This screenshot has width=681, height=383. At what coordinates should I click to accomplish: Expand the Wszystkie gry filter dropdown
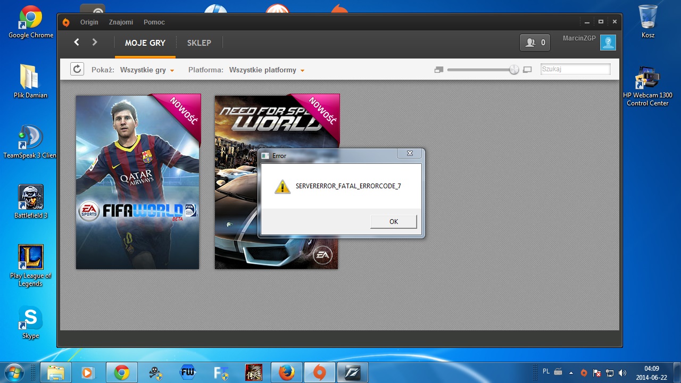147,70
